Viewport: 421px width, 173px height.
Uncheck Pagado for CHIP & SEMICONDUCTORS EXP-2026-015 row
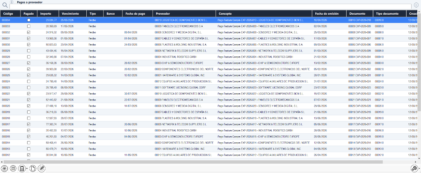pos(29,137)
